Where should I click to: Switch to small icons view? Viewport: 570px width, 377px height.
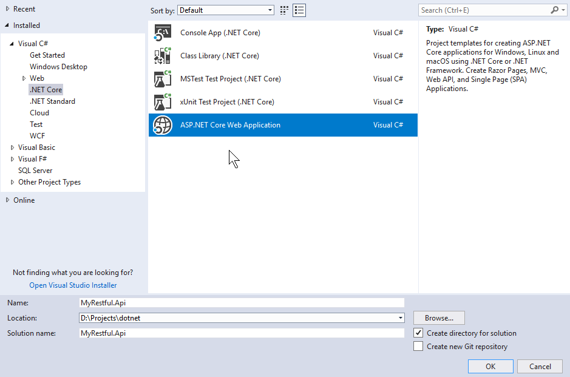283,10
